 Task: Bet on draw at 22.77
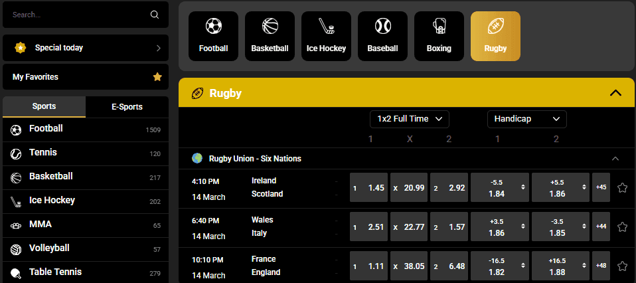[409, 227]
